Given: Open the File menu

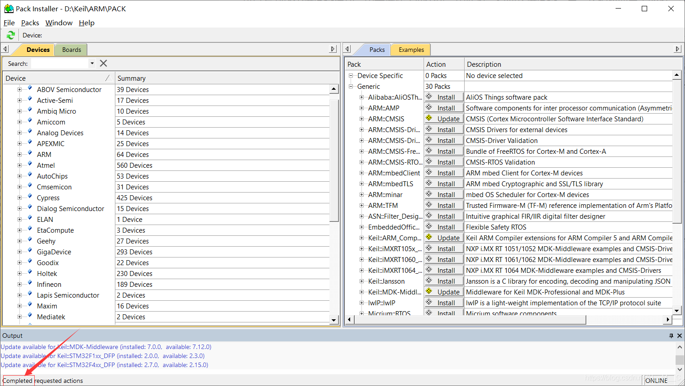Looking at the screenshot, I should 9,23.
